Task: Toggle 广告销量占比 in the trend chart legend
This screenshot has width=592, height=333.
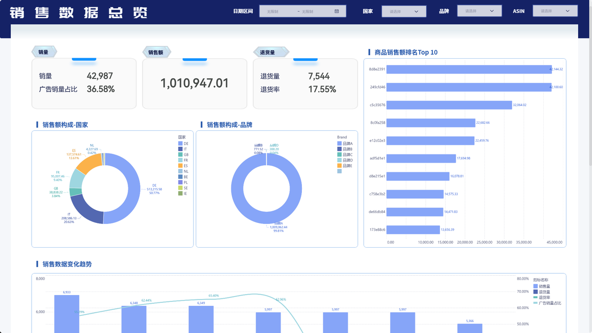Action: click(x=547, y=303)
